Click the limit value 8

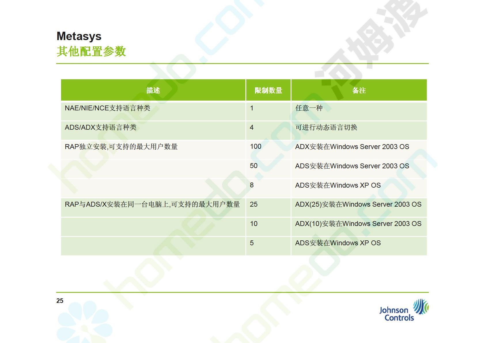pos(251,185)
